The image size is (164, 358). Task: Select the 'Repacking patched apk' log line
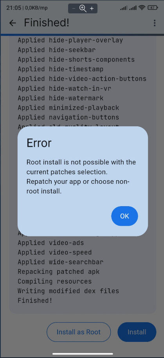coord(59,272)
